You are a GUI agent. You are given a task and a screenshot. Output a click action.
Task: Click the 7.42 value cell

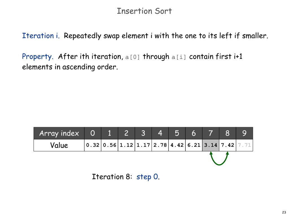(x=228, y=145)
